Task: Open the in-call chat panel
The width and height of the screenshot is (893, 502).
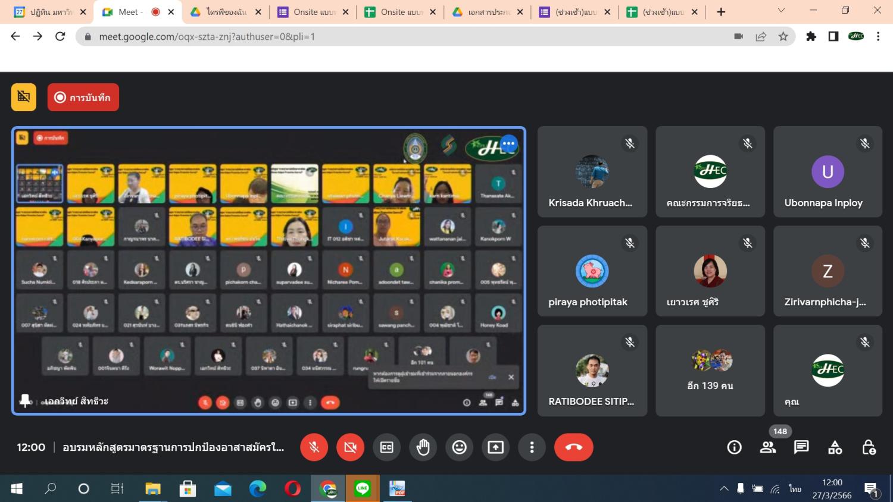Action: [x=801, y=447]
